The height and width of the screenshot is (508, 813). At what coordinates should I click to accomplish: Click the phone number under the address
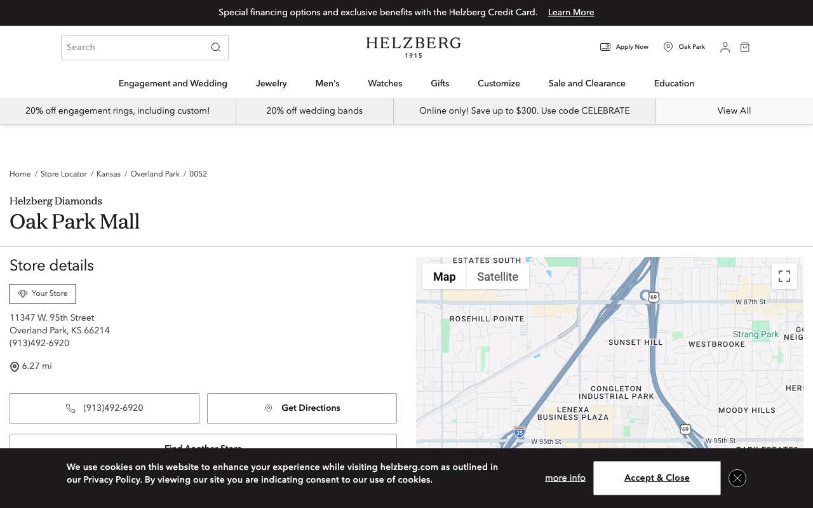pos(39,344)
